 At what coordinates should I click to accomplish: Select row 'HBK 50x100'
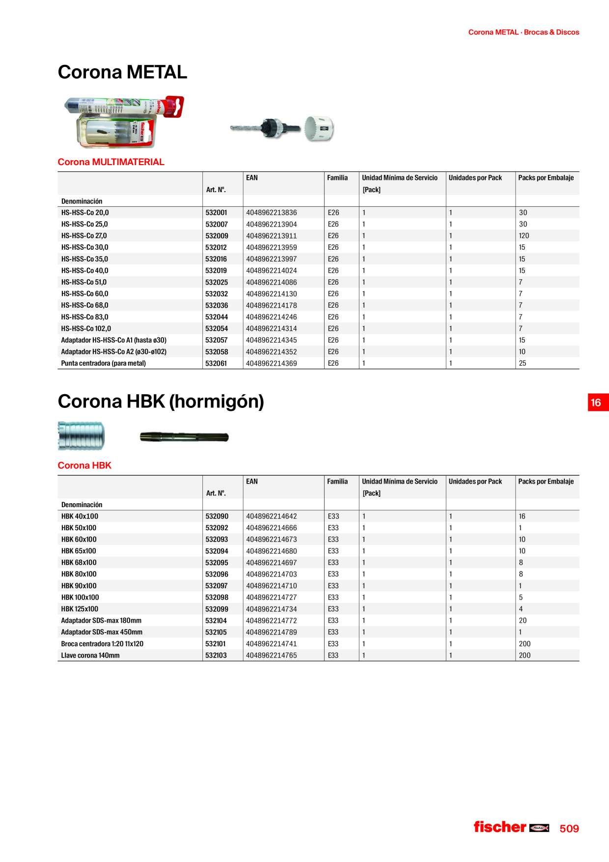318,528
